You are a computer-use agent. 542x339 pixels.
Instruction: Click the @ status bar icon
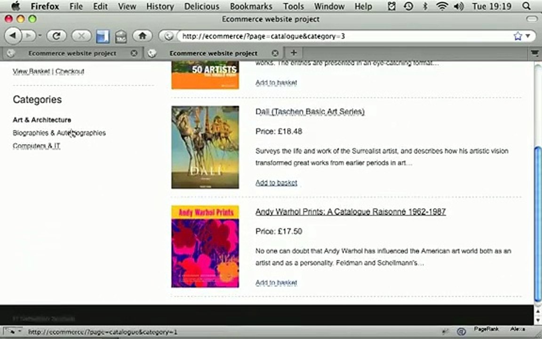click(461, 332)
